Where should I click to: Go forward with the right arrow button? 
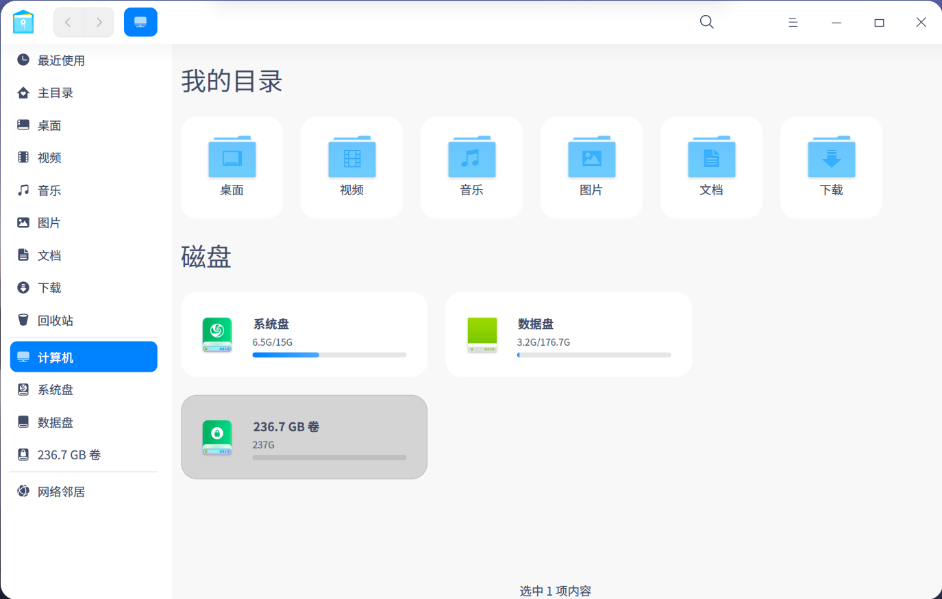(99, 23)
